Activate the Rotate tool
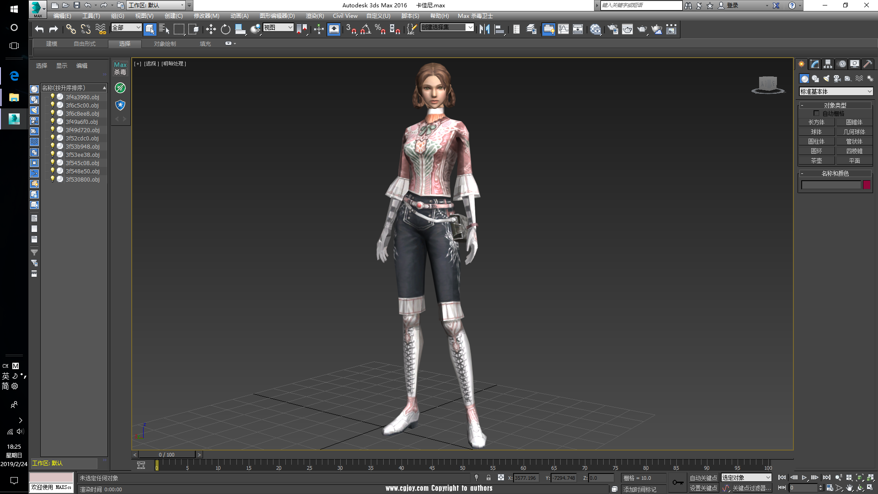 (x=225, y=30)
